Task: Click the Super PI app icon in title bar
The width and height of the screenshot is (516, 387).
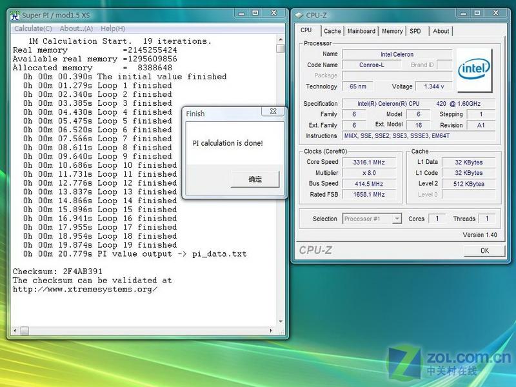Action: (15, 15)
